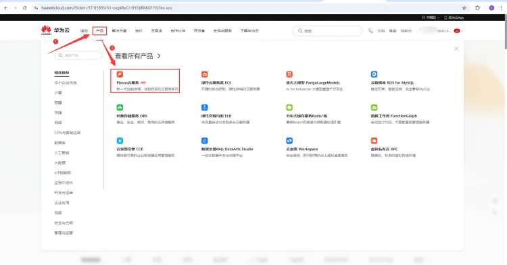This screenshot has width=507, height=265.
Task: Open the browser extensions puzzle icon
Action: [x=477, y=7]
